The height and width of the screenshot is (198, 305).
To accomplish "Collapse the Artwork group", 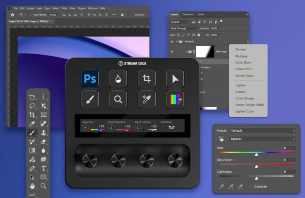I will (177, 41).
